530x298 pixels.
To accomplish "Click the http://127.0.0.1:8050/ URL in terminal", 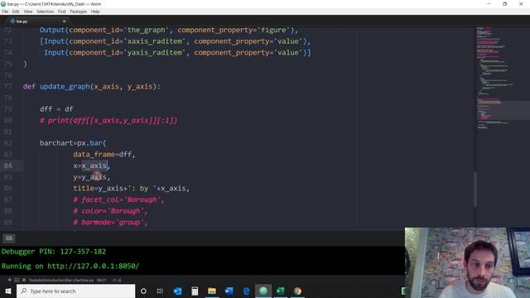I will pyautogui.click(x=94, y=267).
